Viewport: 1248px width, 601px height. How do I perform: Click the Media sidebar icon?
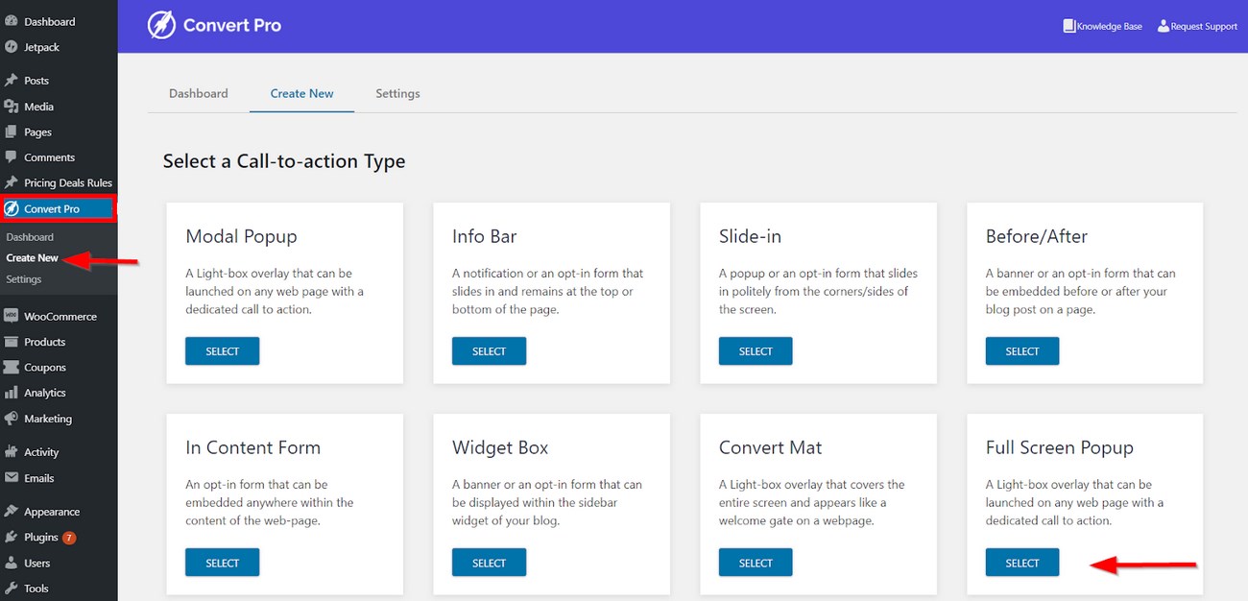tap(12, 107)
